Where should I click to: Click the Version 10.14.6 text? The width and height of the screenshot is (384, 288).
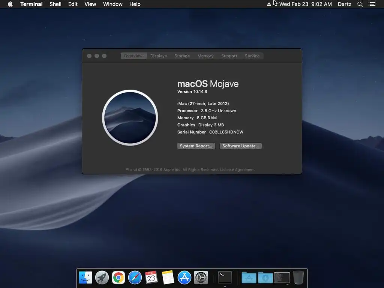pyautogui.click(x=192, y=91)
